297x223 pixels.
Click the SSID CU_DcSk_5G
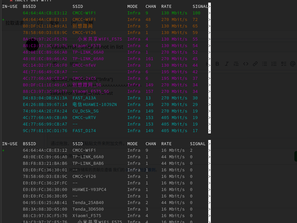[86, 111]
